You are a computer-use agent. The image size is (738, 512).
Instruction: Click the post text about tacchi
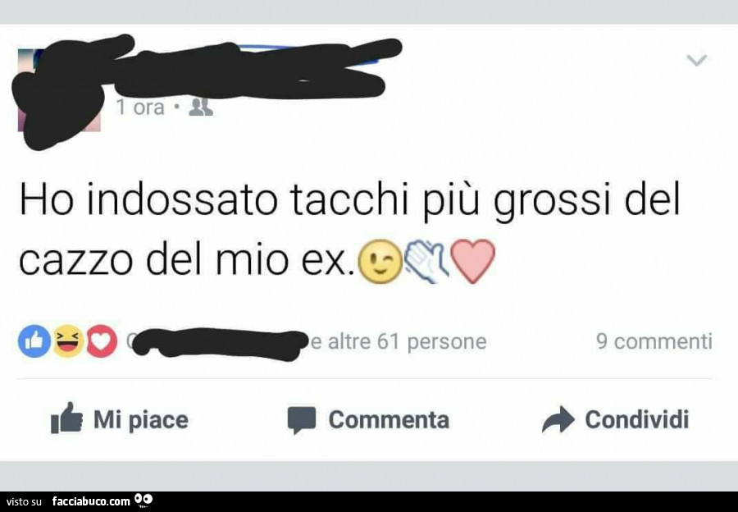point(349,231)
